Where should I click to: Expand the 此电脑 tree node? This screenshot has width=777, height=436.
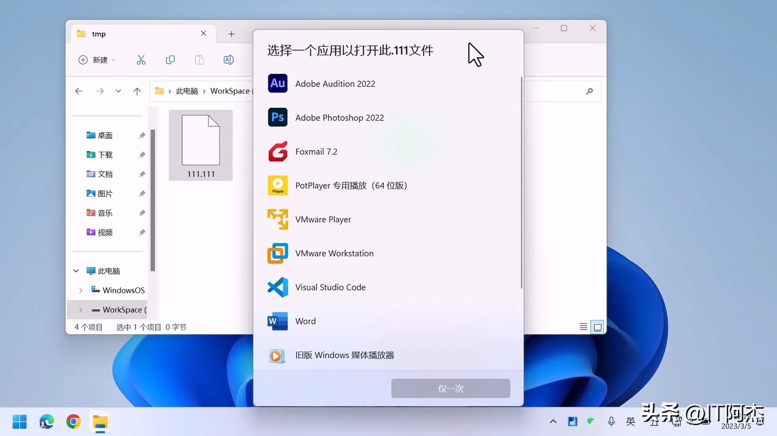(x=76, y=271)
